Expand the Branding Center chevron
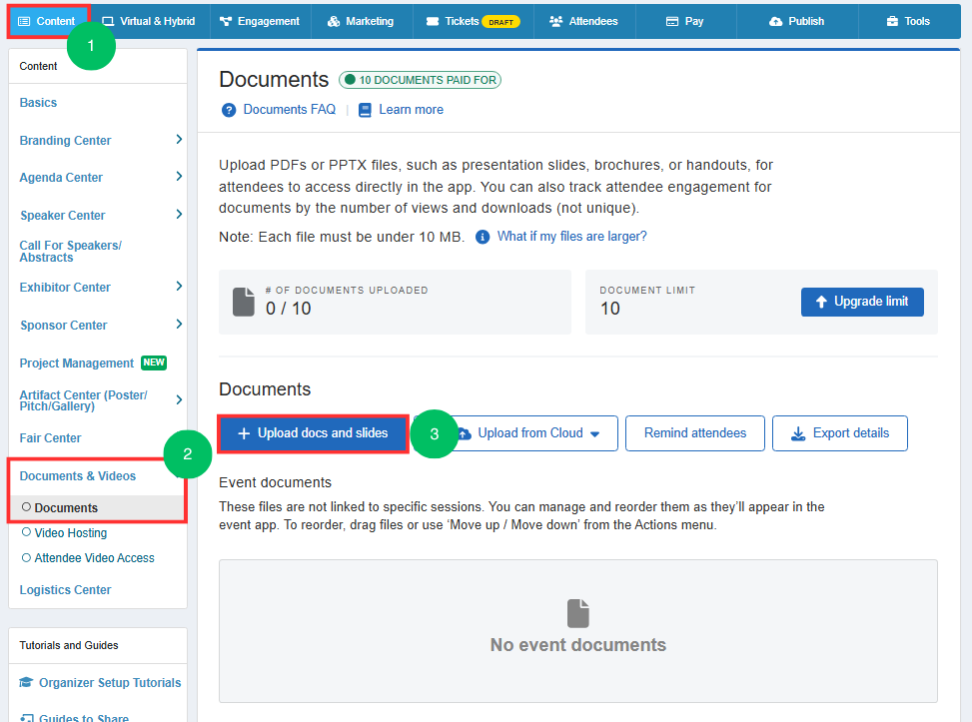 coord(179,140)
